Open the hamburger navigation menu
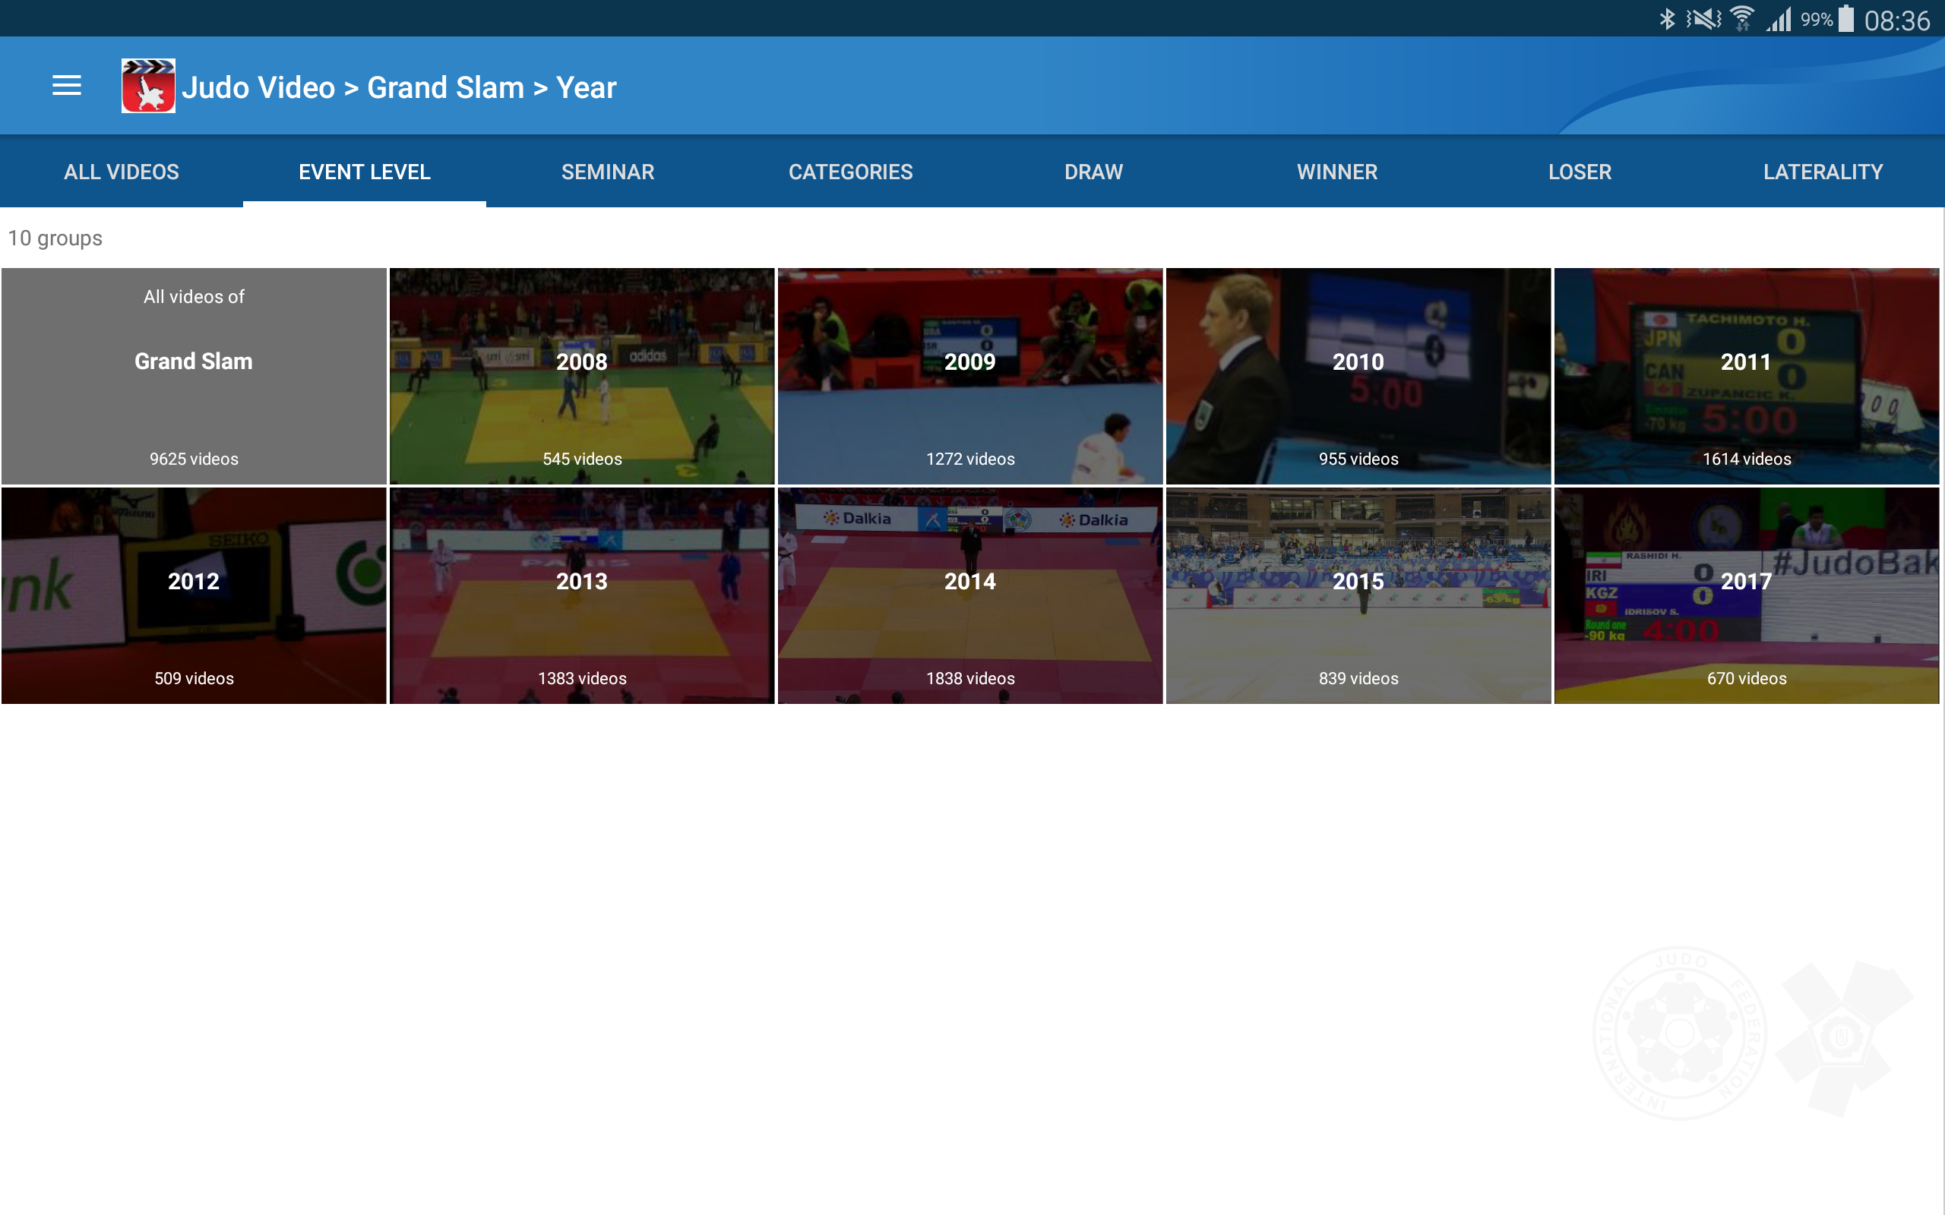1945x1215 pixels. point(67,85)
